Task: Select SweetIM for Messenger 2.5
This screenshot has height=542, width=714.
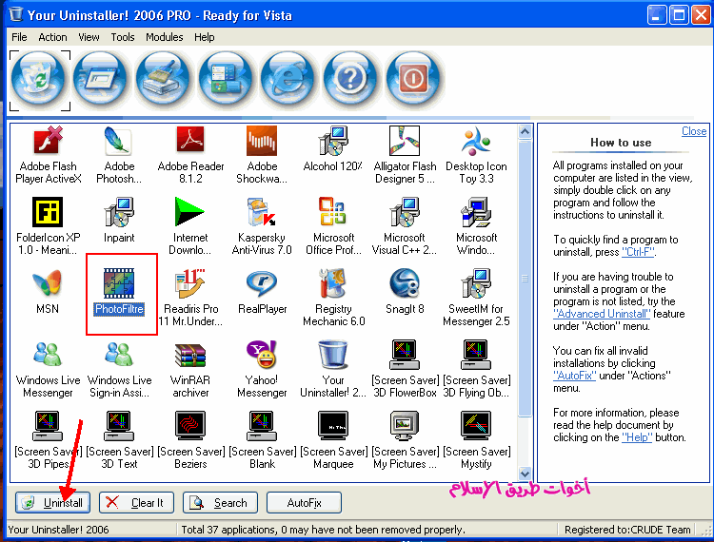Action: click(476, 298)
